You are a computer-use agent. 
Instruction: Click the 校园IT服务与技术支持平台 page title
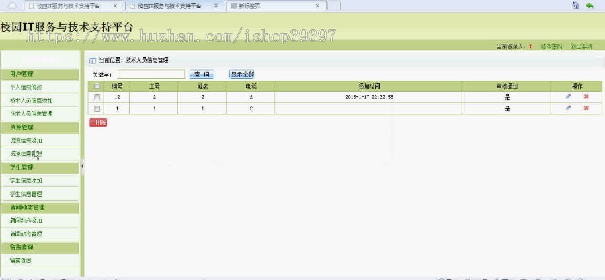(x=67, y=27)
